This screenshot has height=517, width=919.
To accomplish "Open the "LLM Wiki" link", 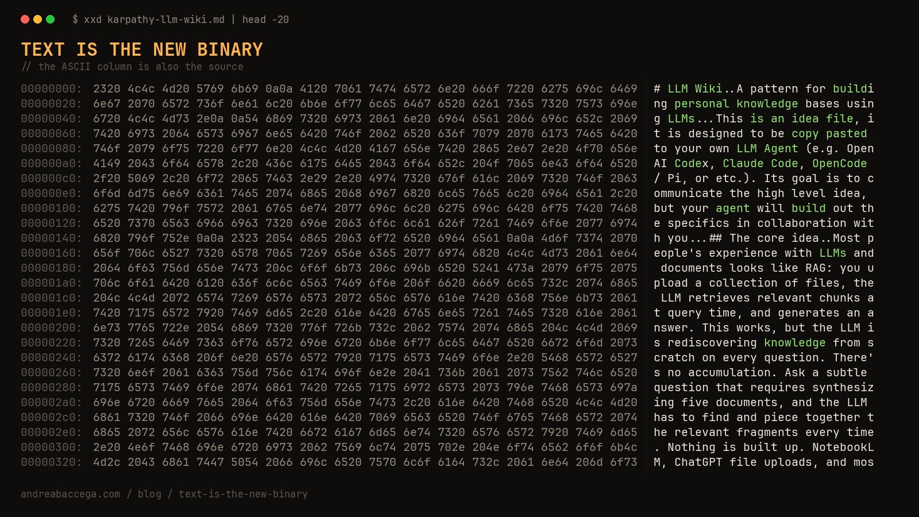I will coord(695,89).
